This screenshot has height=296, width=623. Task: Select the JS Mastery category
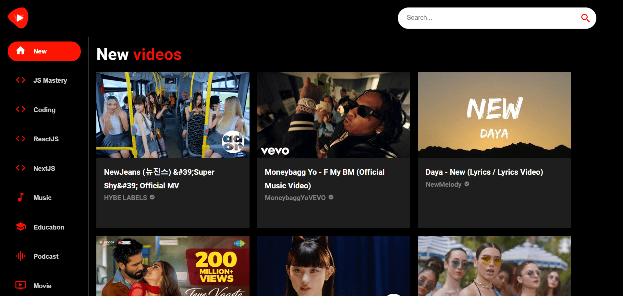pos(44,80)
